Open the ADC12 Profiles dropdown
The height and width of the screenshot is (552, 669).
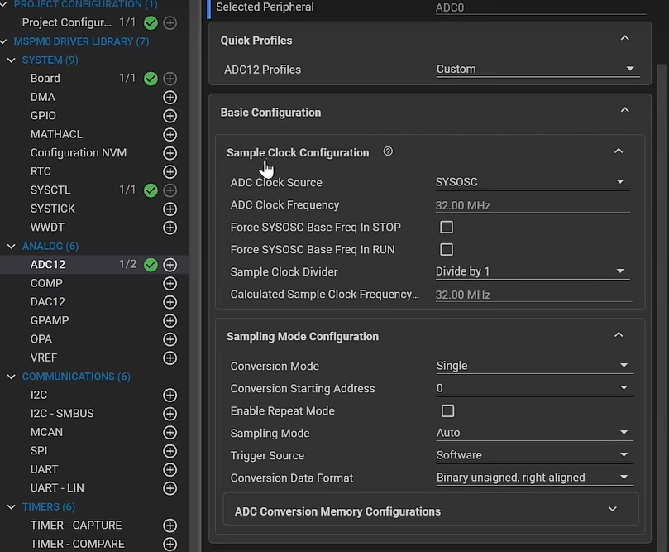click(x=537, y=70)
